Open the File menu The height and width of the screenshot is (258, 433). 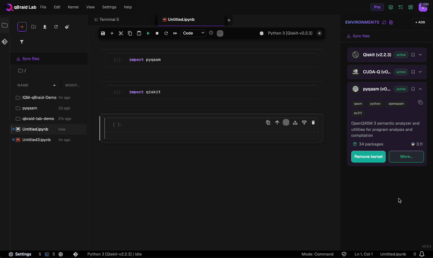[x=43, y=7]
